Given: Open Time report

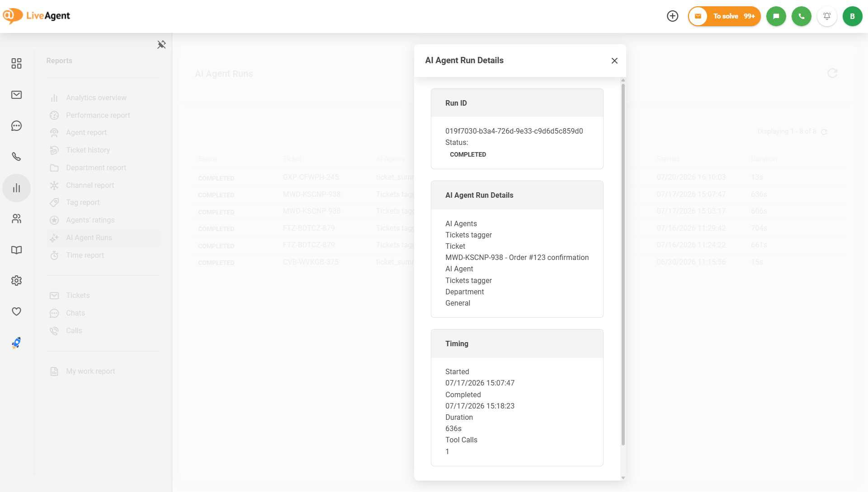Looking at the screenshot, I should pos(104,255).
